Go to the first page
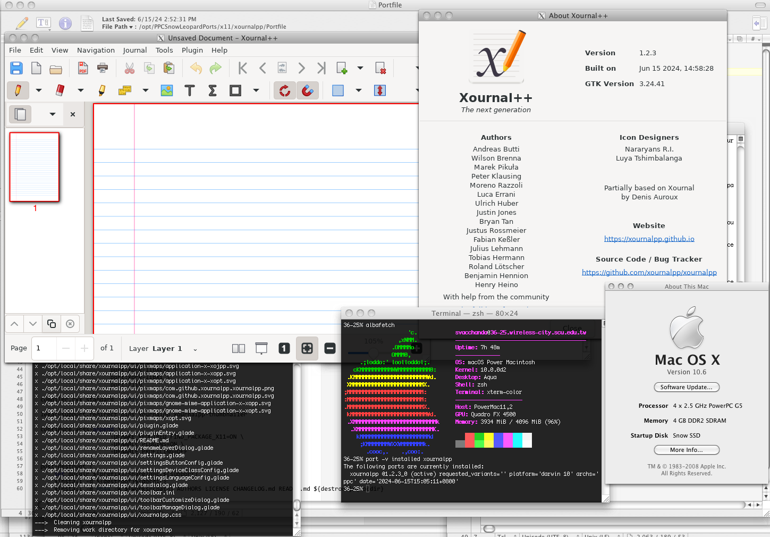Image resolution: width=770 pixels, height=537 pixels. coord(243,68)
